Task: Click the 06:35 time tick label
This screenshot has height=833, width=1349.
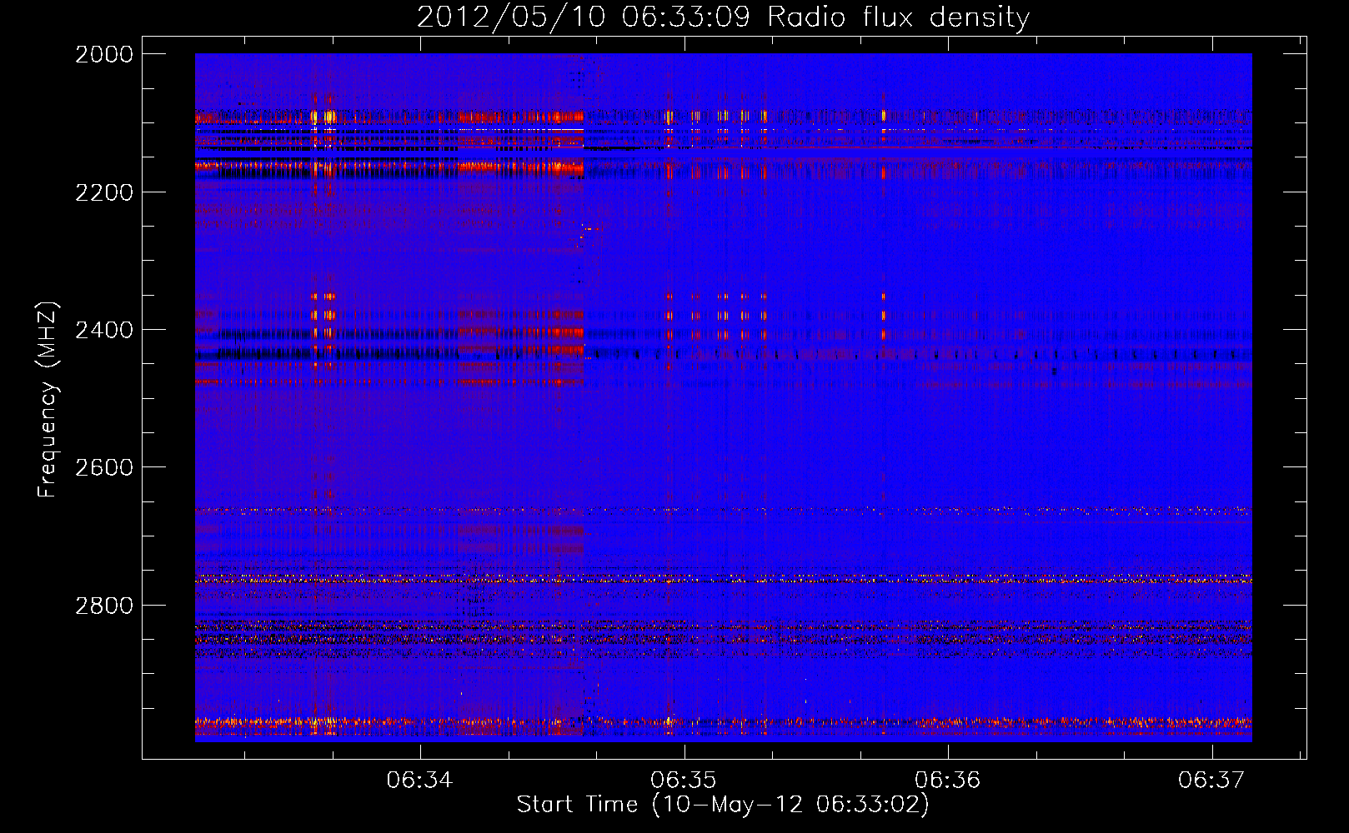Action: 684,780
